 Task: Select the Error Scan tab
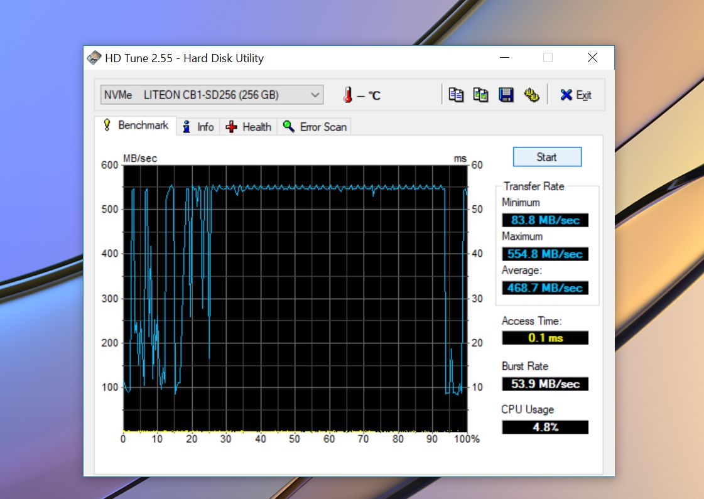click(315, 127)
